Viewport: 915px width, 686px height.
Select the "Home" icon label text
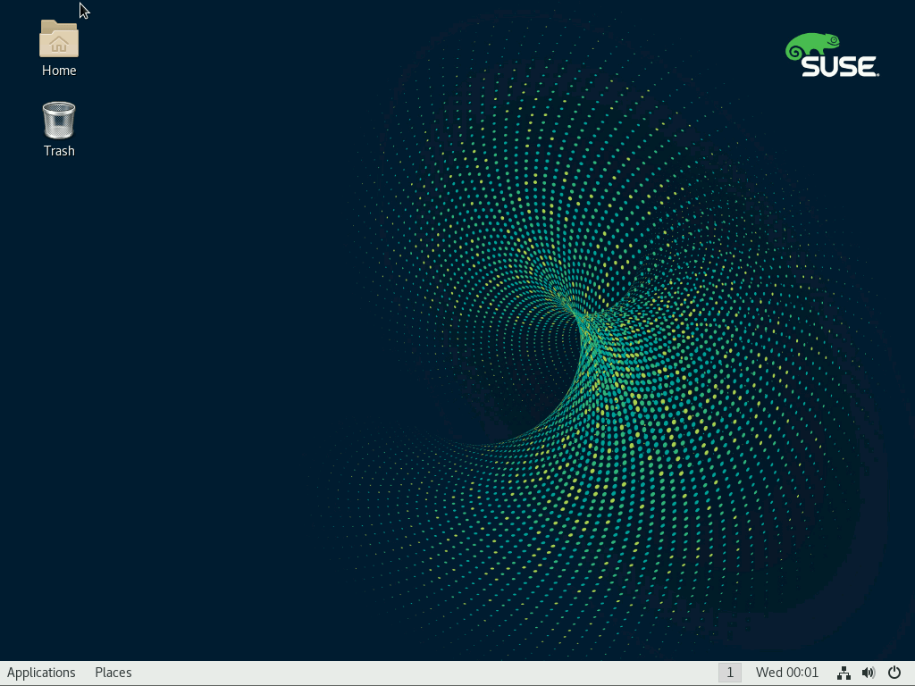point(59,71)
